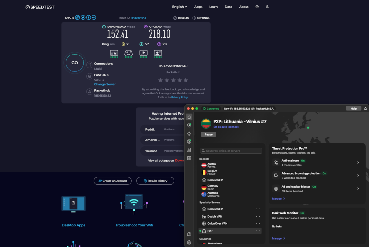The image size is (369, 247).
Task: Click the gaming controller quality icon
Action: click(128, 54)
